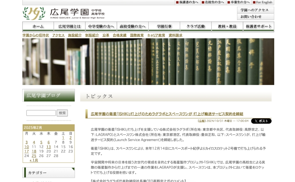The image size is (295, 182).
Task: Click the 資料請求 link
Action: click(x=175, y=35)
